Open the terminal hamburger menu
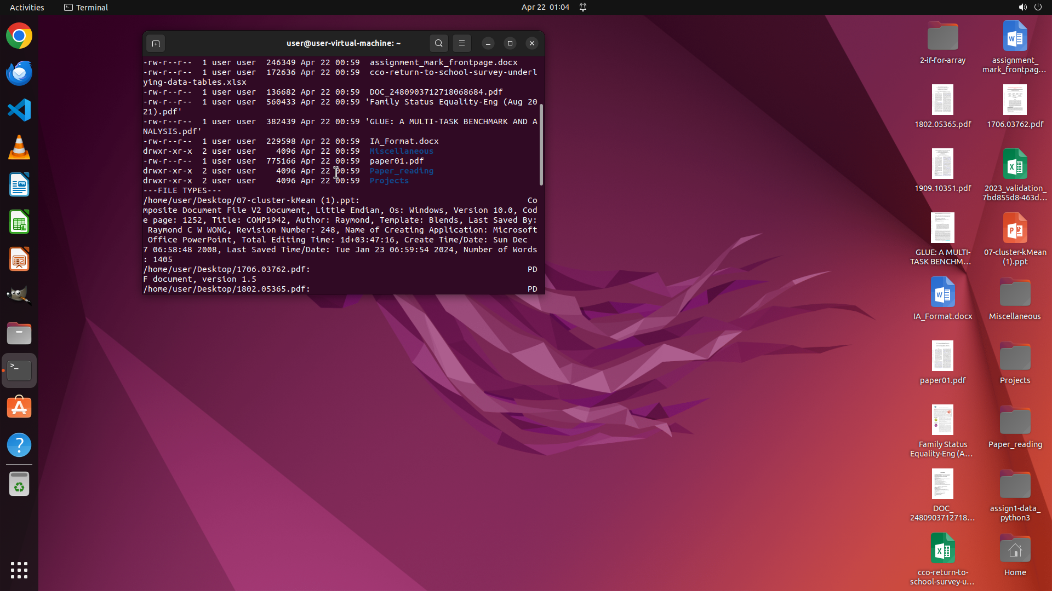Screen dimensions: 1052x591 pyautogui.click(x=462, y=43)
